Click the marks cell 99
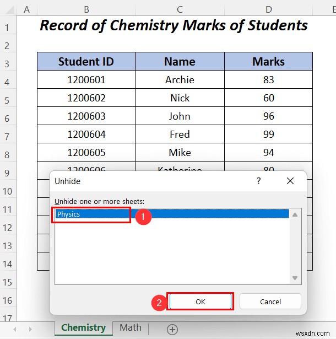 pos(269,134)
